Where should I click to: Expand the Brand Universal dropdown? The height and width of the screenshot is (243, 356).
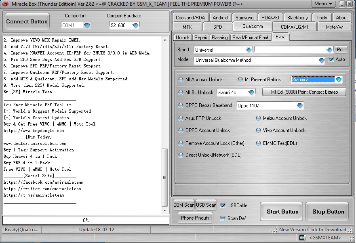point(249,50)
